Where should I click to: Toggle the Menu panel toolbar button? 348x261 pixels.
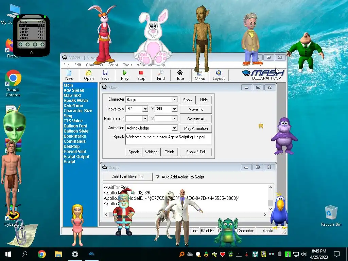[200, 75]
